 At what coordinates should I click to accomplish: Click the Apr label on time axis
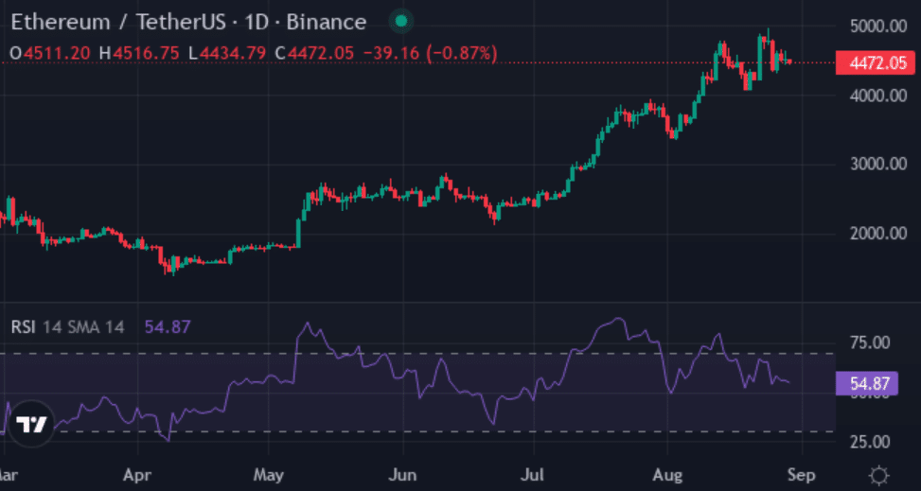click(x=139, y=473)
